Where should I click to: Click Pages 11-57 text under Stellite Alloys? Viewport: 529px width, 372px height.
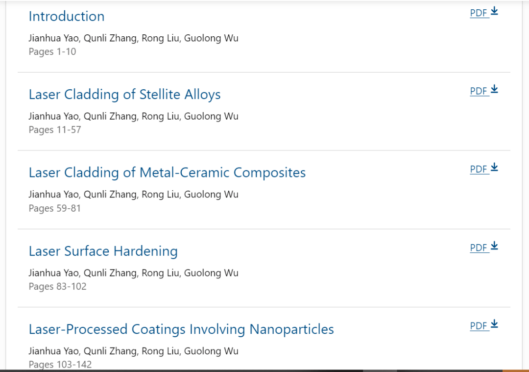pos(55,130)
